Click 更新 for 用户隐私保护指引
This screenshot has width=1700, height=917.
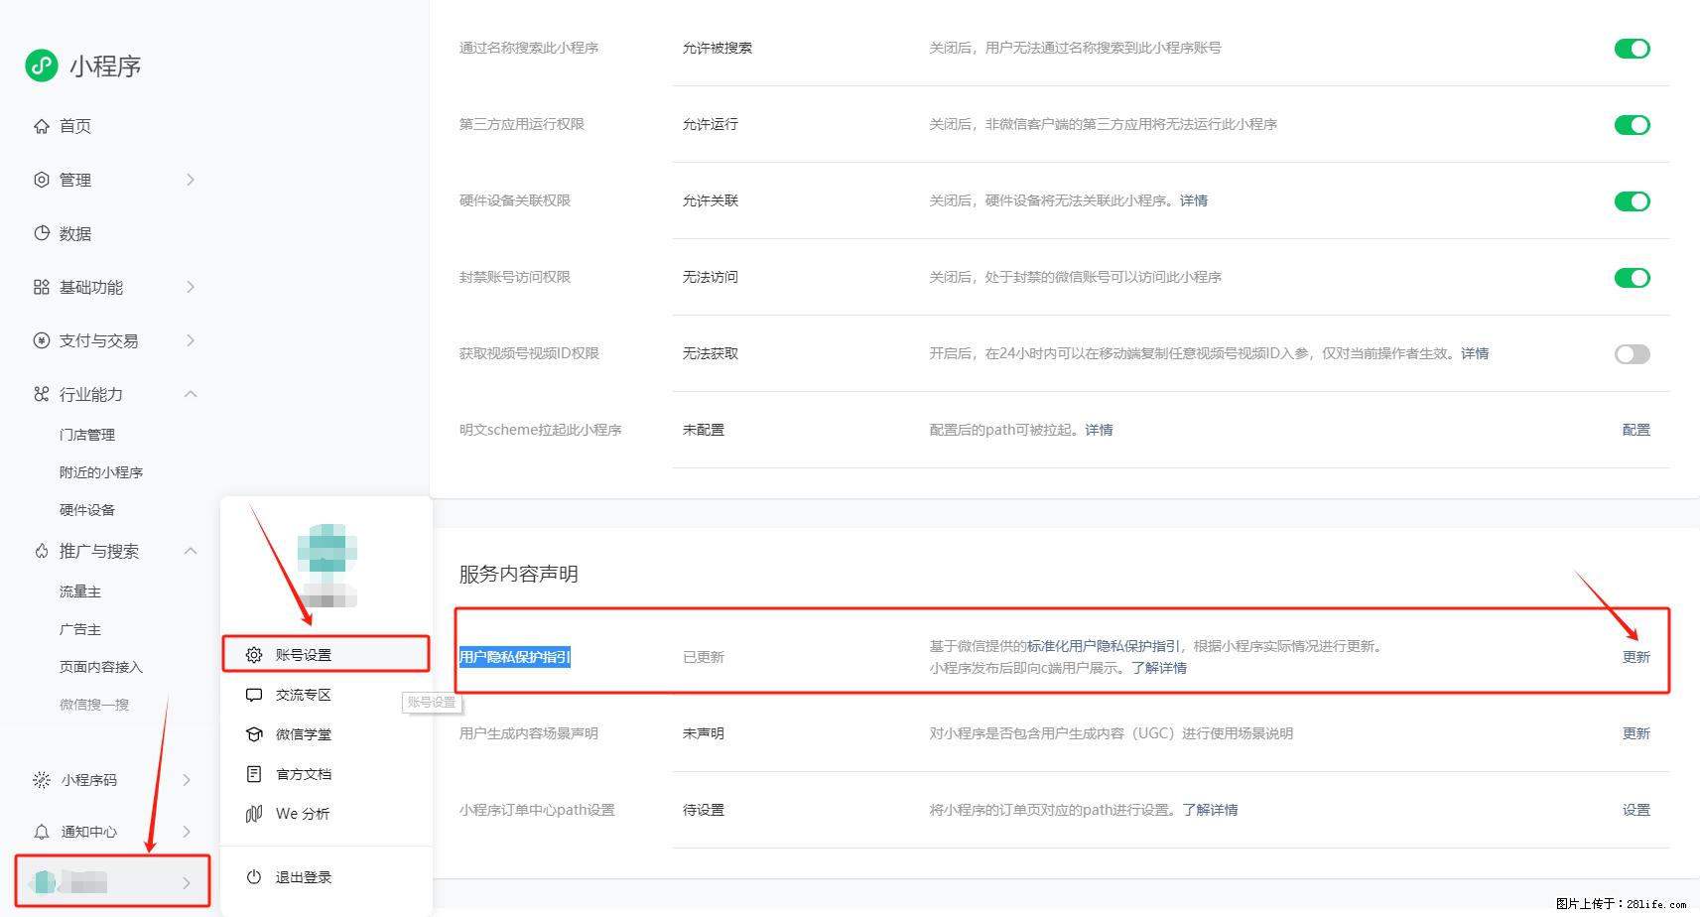coord(1635,656)
